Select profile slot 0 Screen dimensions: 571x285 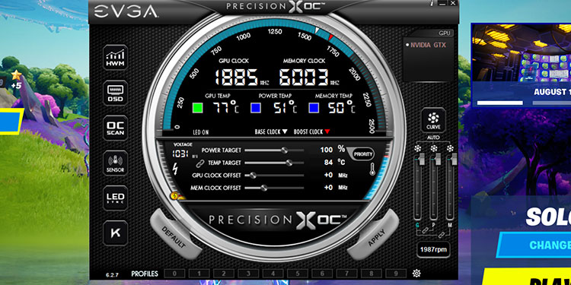click(174, 274)
